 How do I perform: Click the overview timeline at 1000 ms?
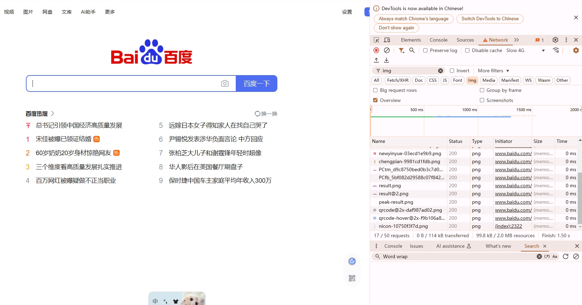[x=469, y=110]
